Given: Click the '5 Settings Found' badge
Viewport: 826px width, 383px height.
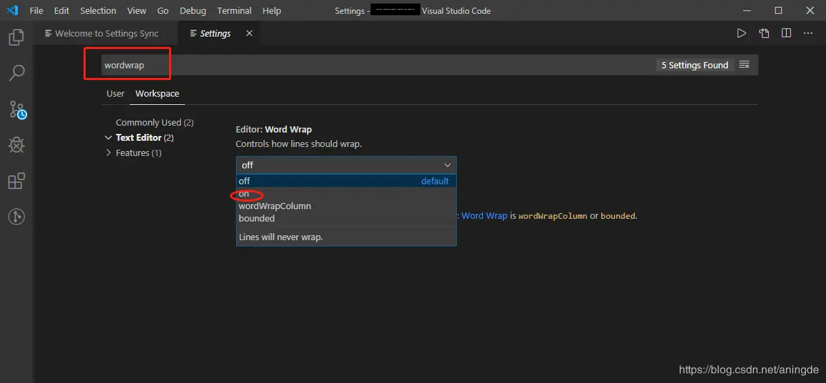Looking at the screenshot, I should point(695,65).
